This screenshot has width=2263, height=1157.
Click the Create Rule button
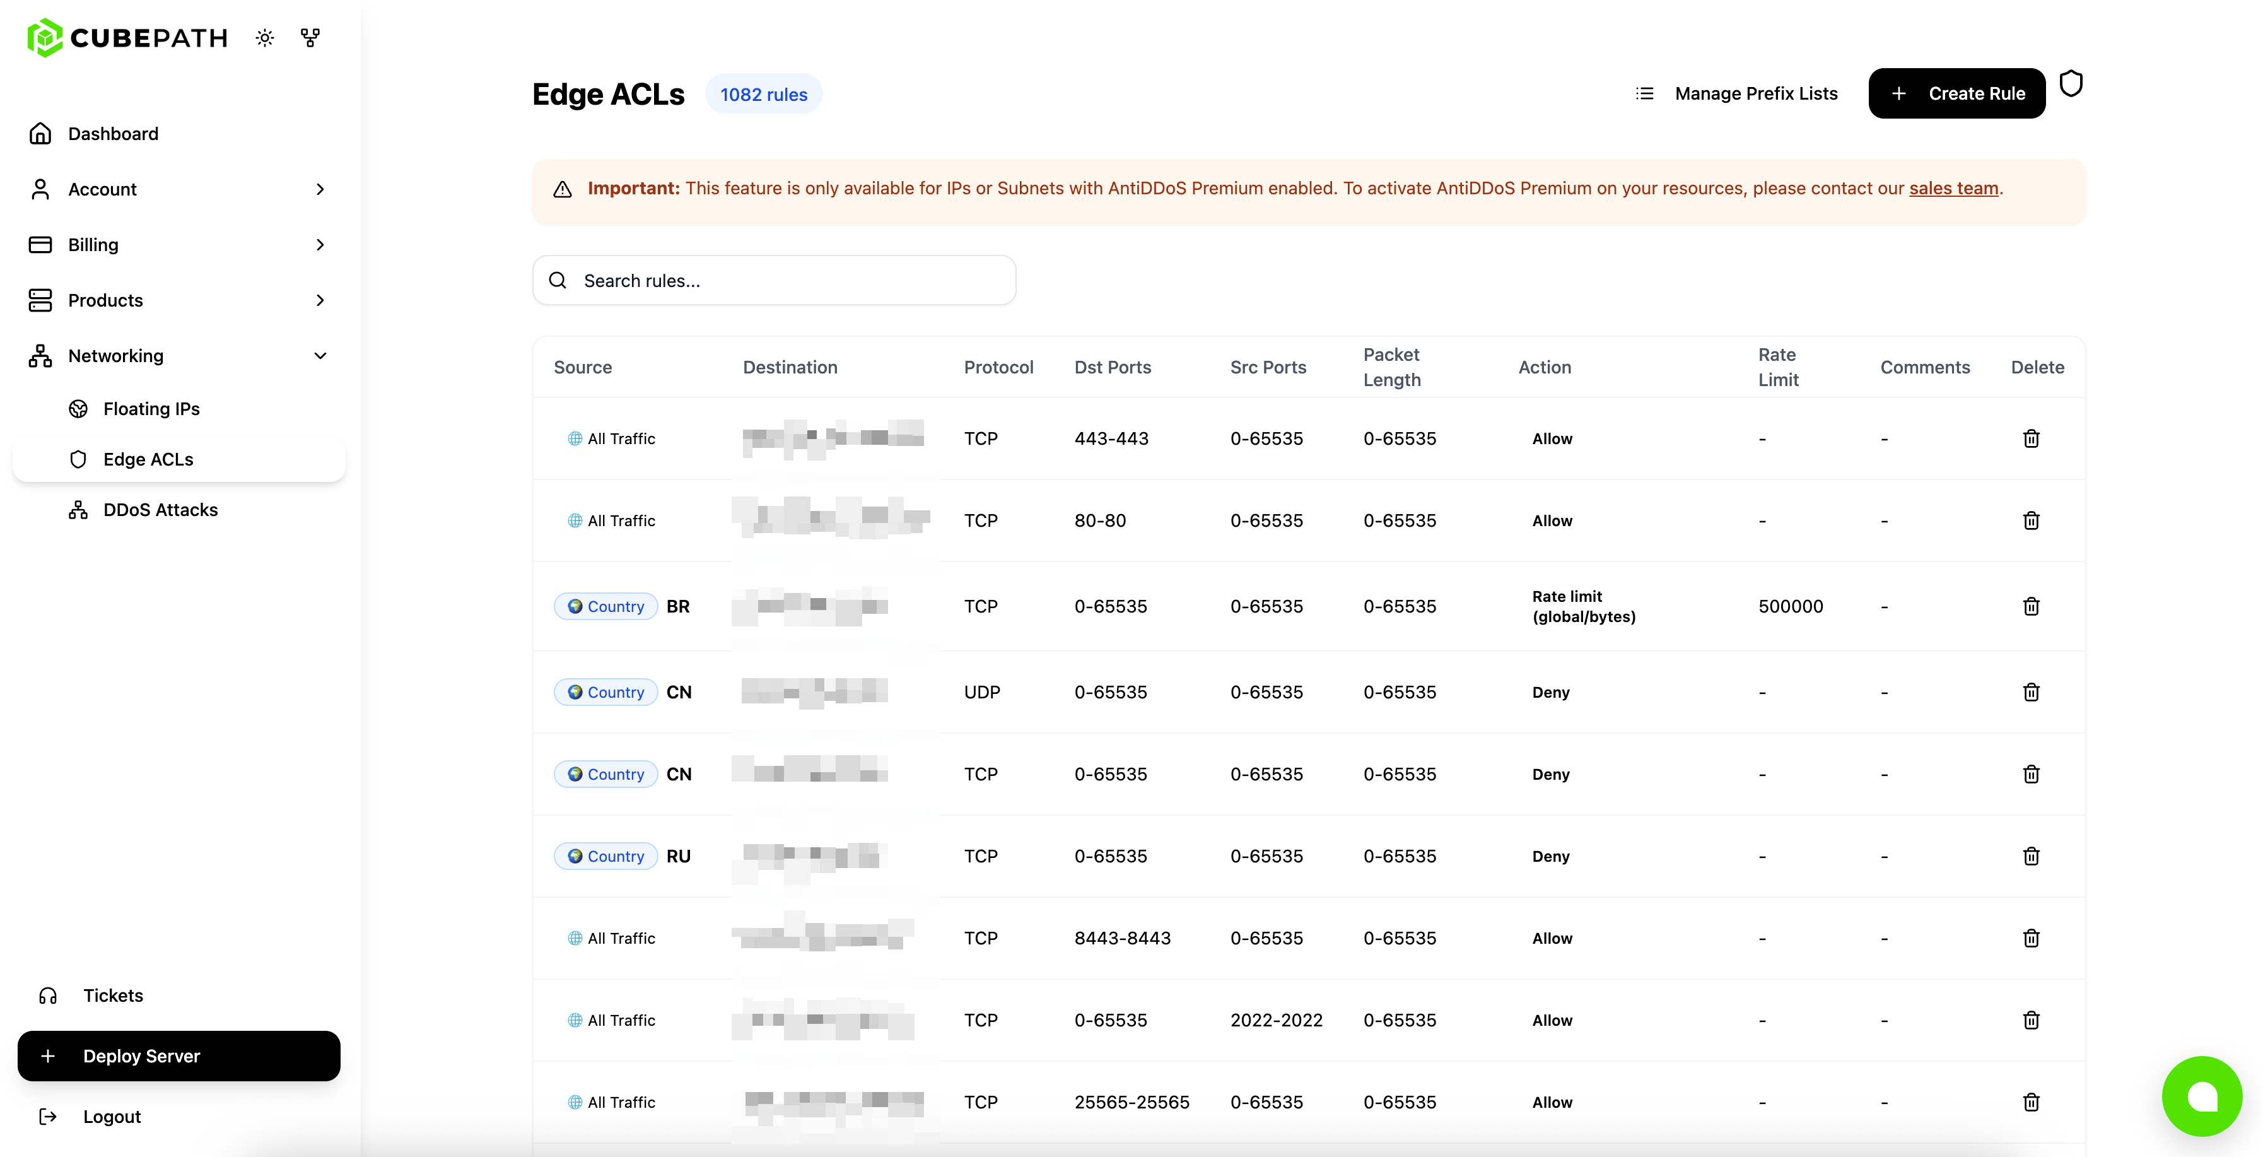pyautogui.click(x=1956, y=93)
